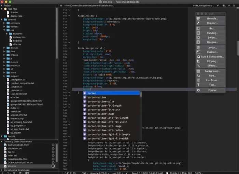Viewport: 239px width, 174px height.
Task: Open the Margins... CSS dialog
Action: pyautogui.click(x=212, y=42)
